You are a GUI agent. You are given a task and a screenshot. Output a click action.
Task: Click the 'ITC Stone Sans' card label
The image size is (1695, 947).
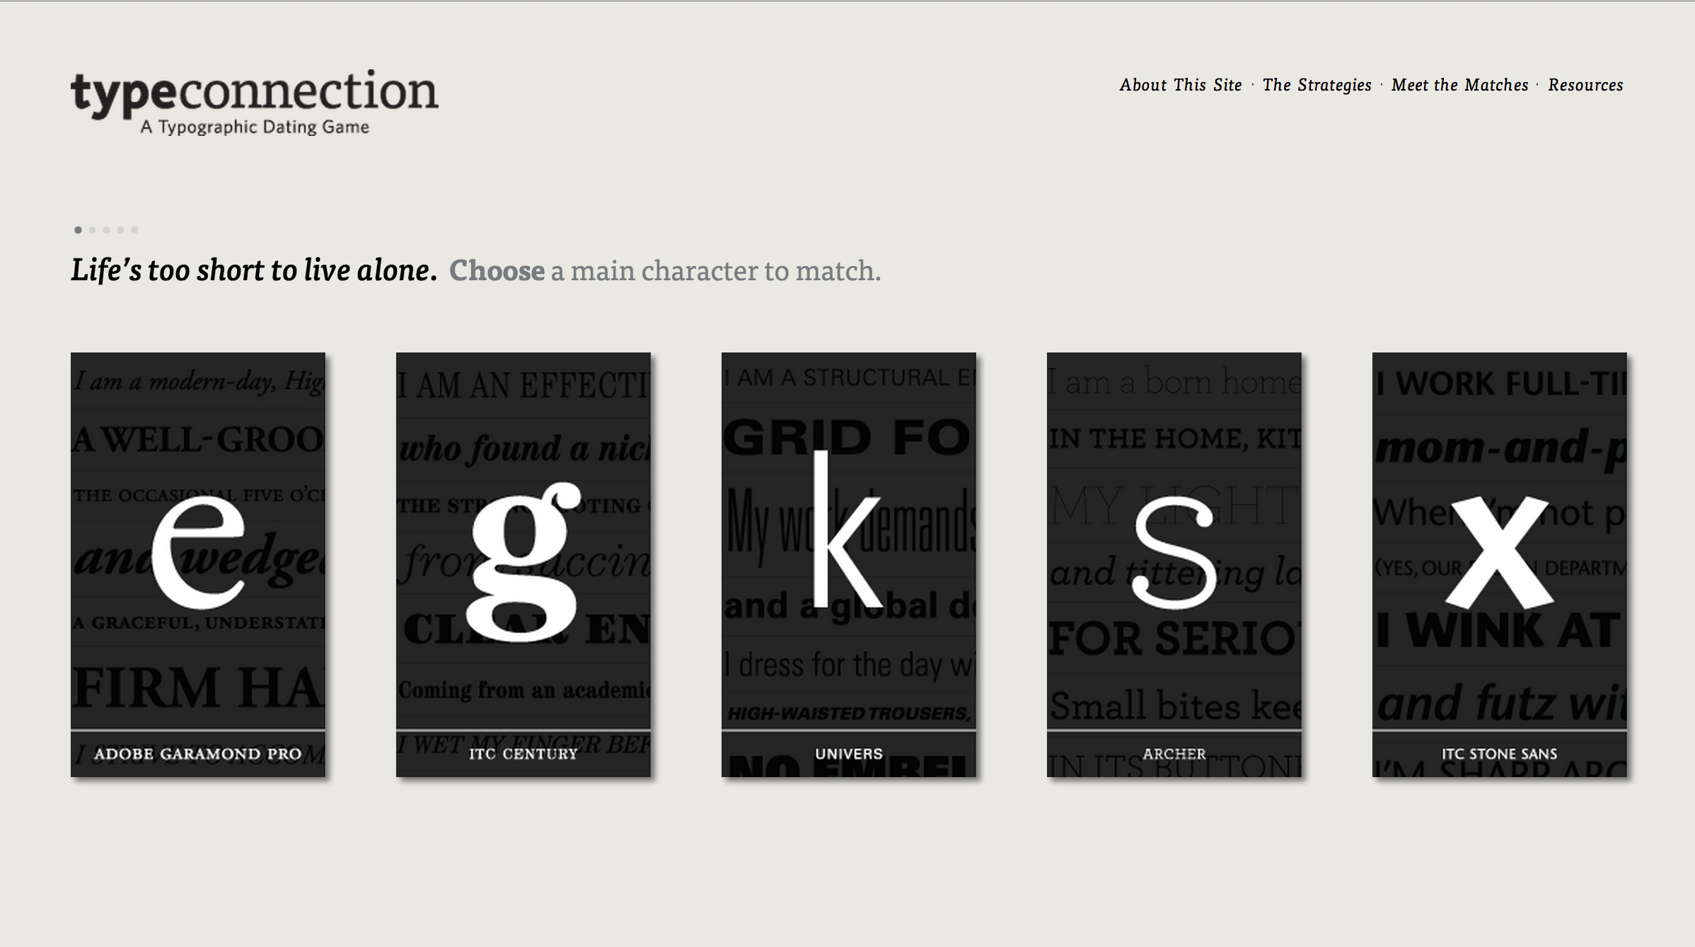pyautogui.click(x=1500, y=754)
